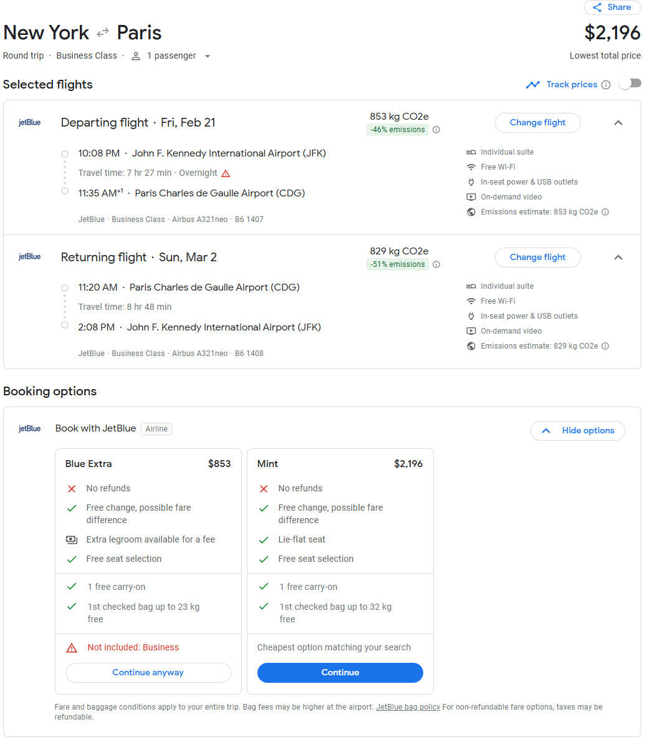Click the info icon beside -51% emissions

[x=436, y=264]
